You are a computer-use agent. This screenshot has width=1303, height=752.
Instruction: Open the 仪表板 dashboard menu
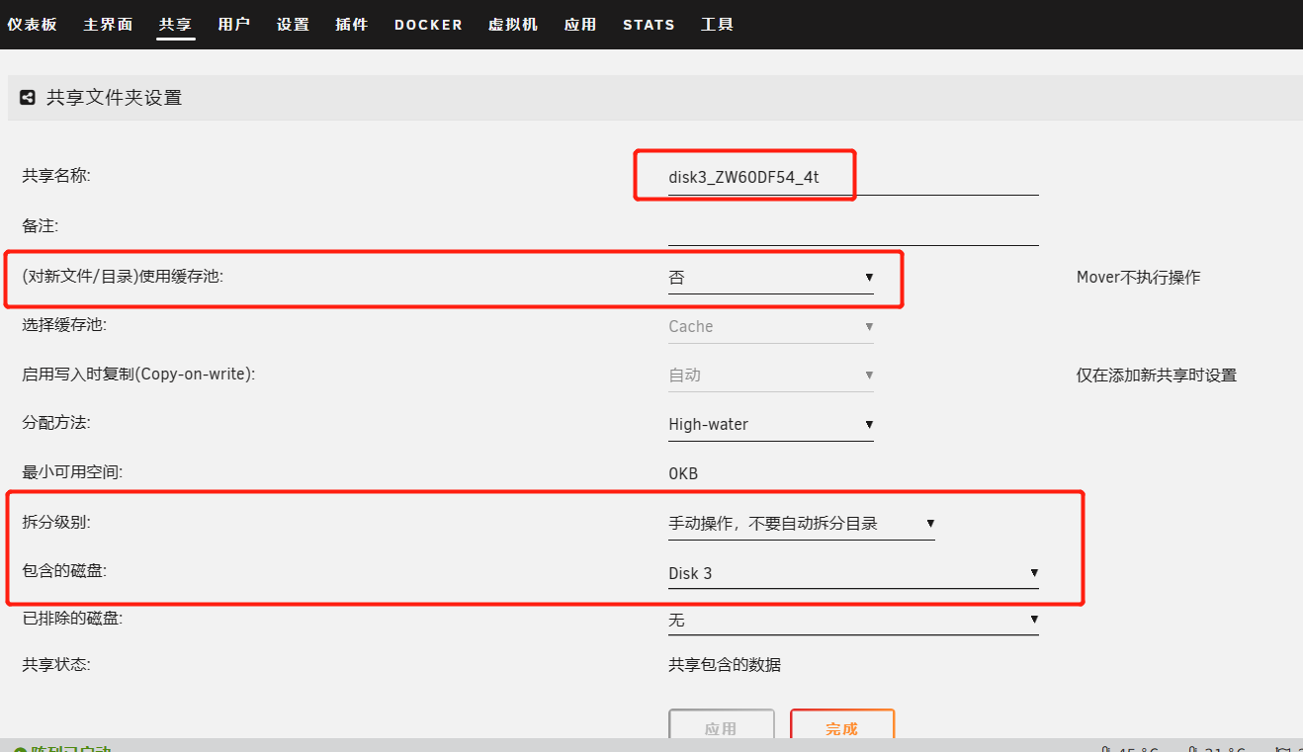click(32, 25)
